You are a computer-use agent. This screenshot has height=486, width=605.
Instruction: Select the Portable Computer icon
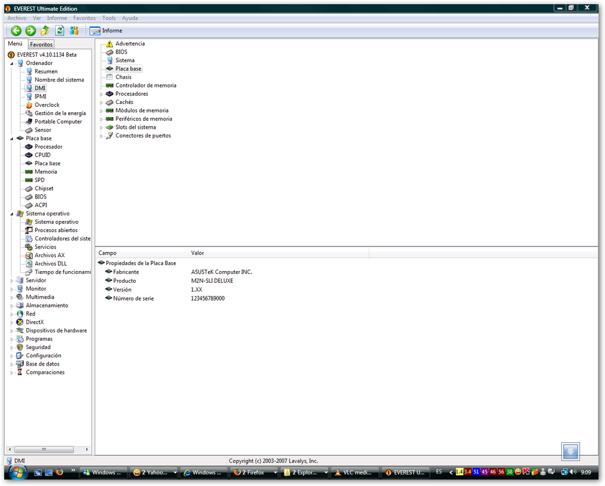29,122
